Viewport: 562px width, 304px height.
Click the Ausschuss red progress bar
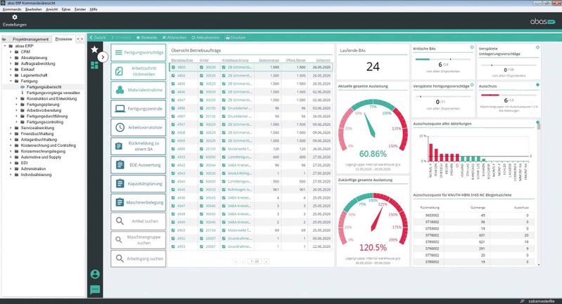[509, 95]
